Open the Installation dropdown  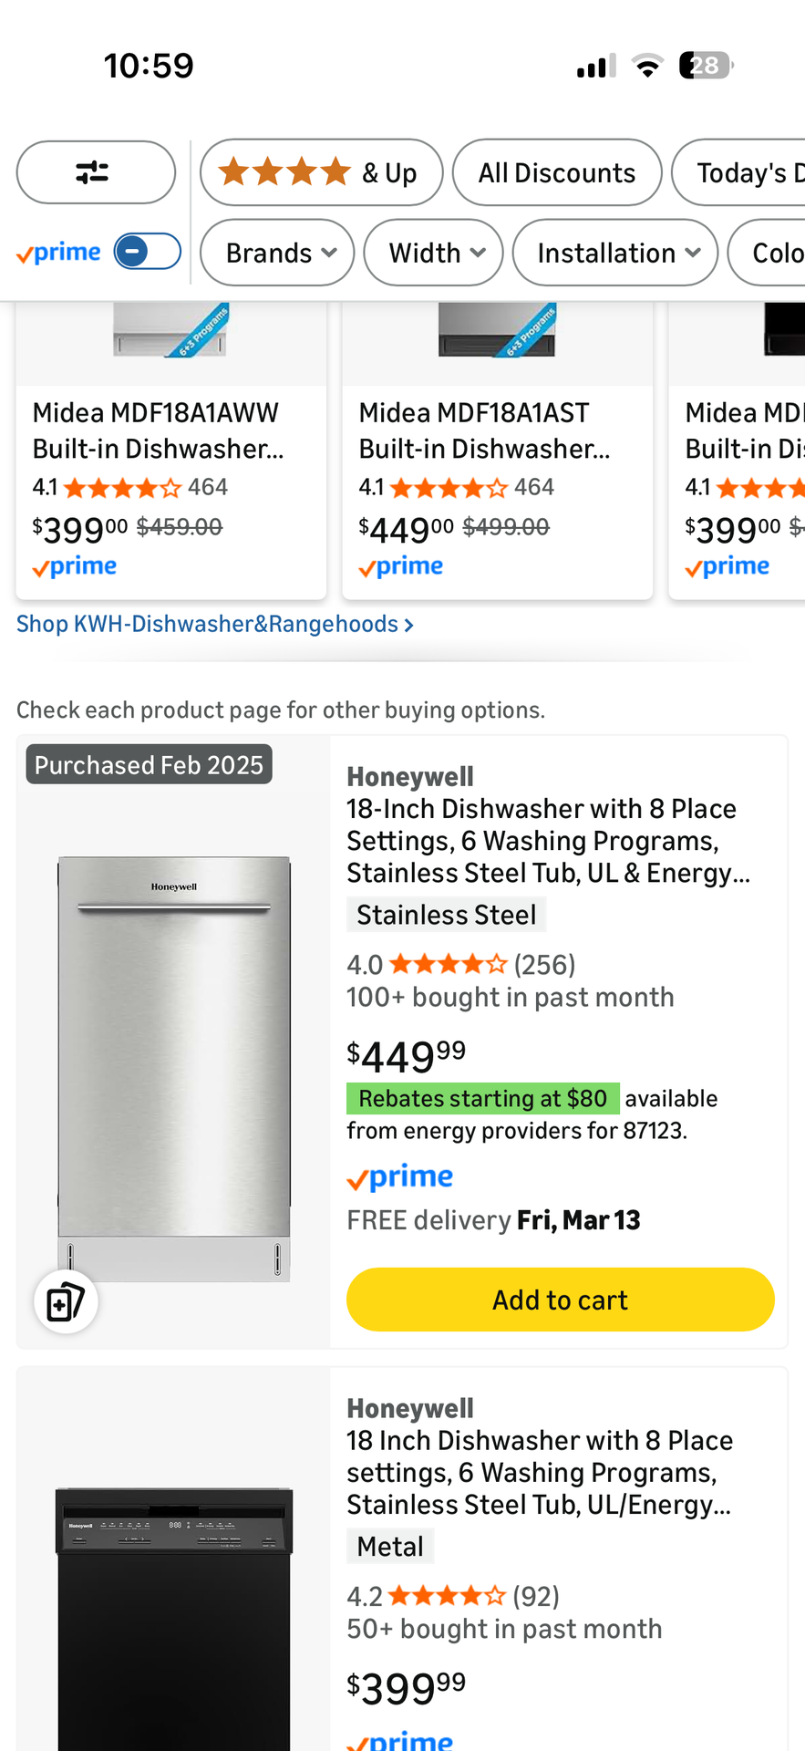pos(614,253)
